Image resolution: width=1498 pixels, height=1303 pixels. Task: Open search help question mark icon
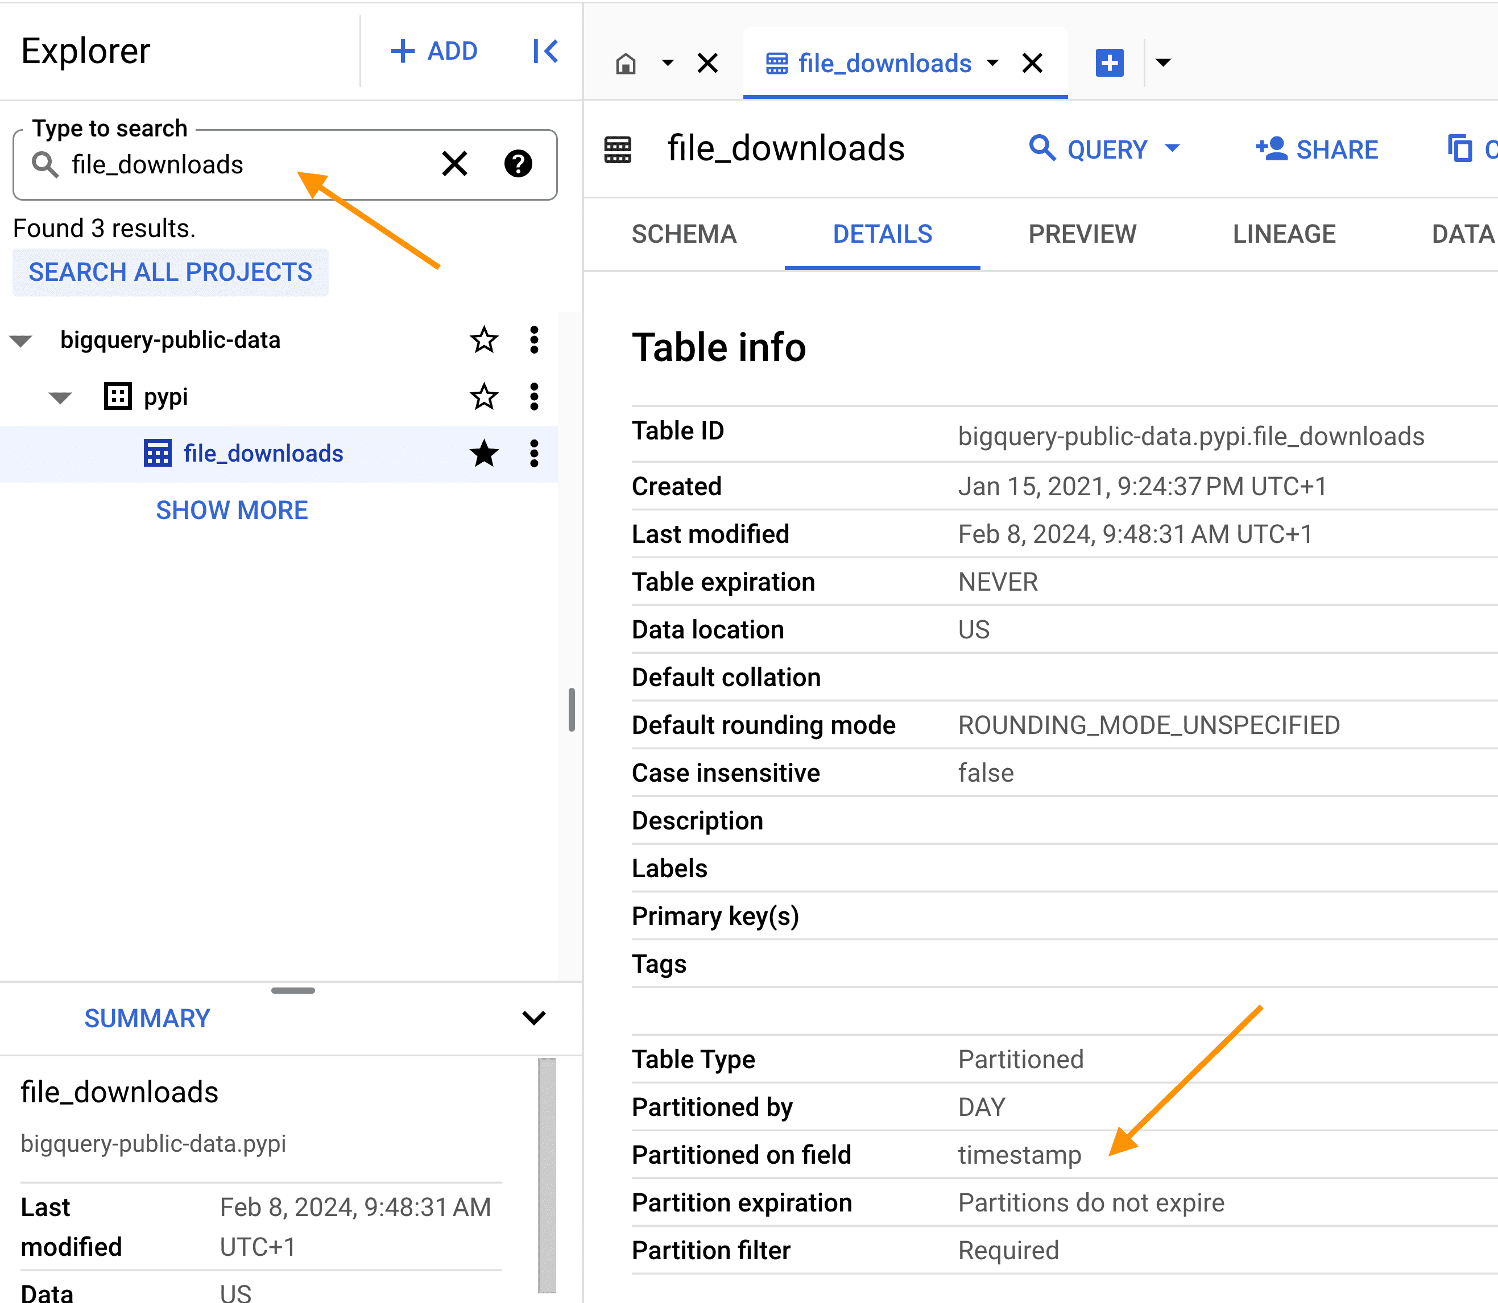(518, 164)
